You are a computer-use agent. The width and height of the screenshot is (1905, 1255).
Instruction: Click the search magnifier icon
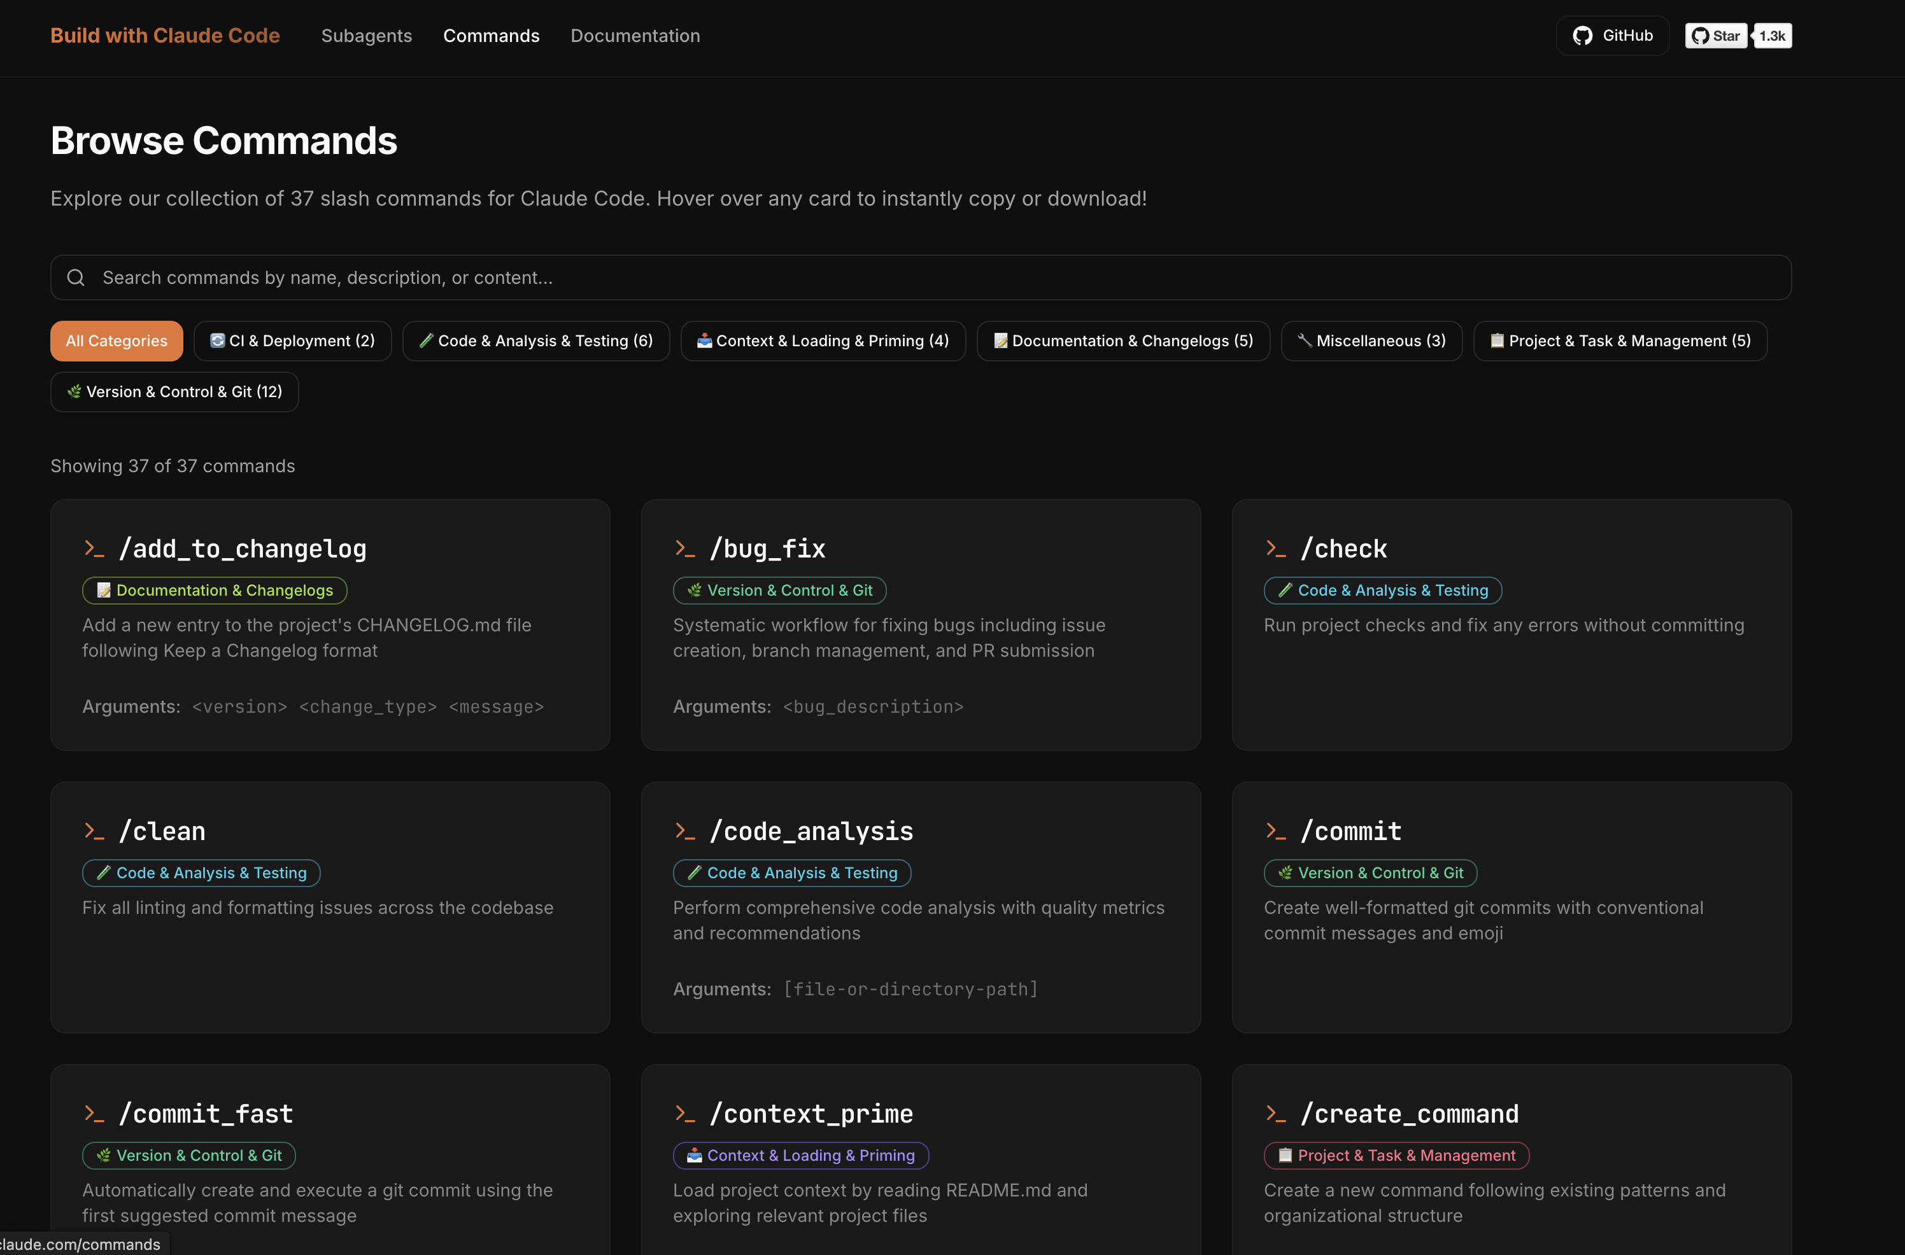click(76, 277)
